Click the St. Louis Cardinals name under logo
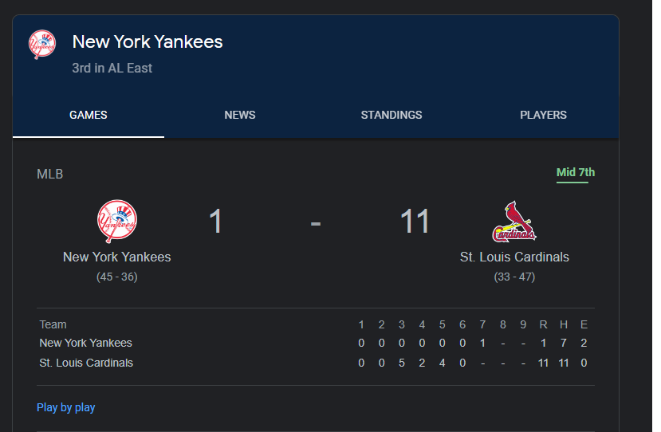This screenshot has width=661, height=432. click(514, 257)
